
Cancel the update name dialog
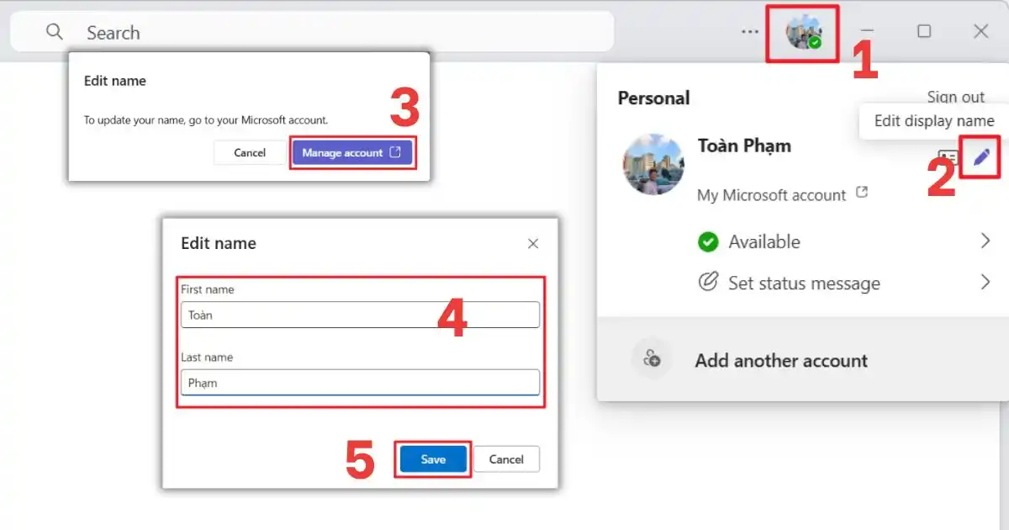click(x=250, y=153)
